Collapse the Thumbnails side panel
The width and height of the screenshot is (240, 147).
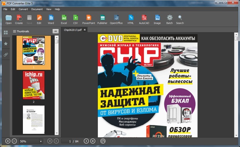click(x=55, y=31)
